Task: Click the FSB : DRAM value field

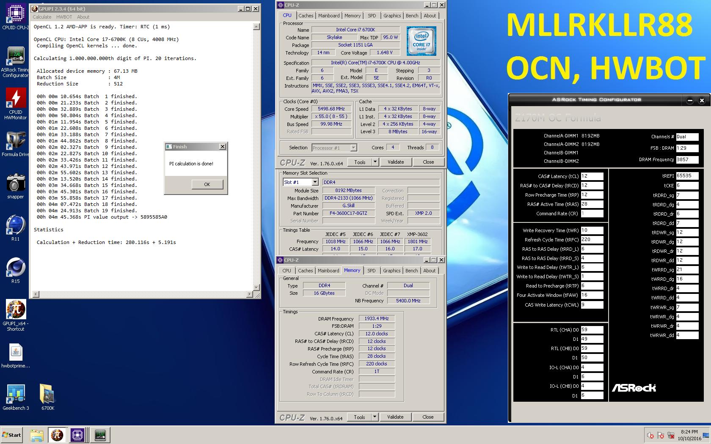Action: [687, 148]
